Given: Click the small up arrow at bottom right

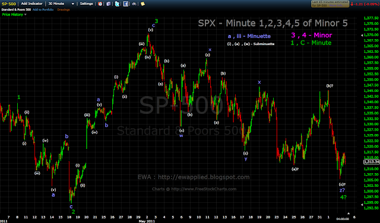Looking at the screenshot, I should click(x=349, y=214).
